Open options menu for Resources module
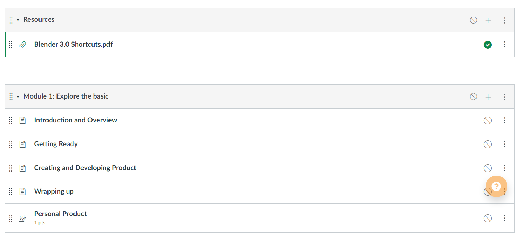This screenshot has width=524, height=241. point(504,20)
